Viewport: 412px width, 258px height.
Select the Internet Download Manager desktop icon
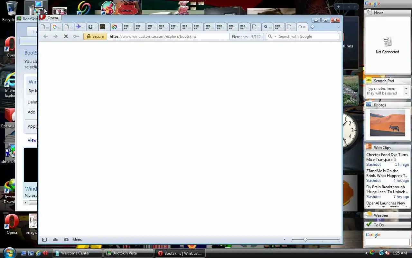9,191
